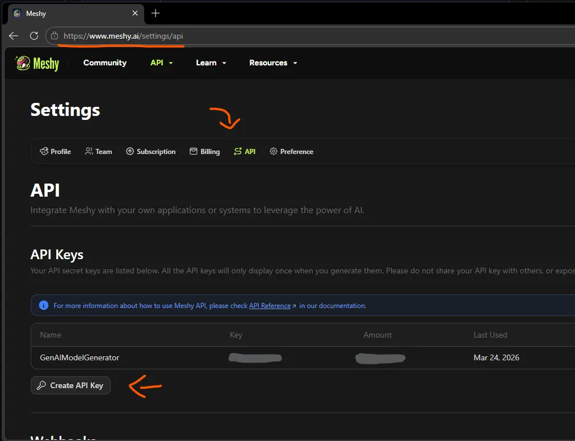The width and height of the screenshot is (575, 441).
Task: Click the redacted key value cell
Action: coord(255,357)
